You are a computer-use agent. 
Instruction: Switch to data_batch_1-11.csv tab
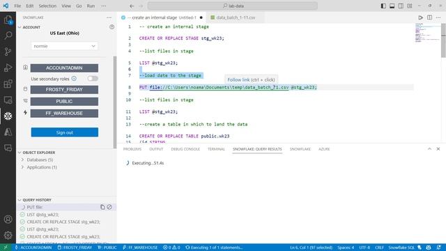tap(236, 17)
